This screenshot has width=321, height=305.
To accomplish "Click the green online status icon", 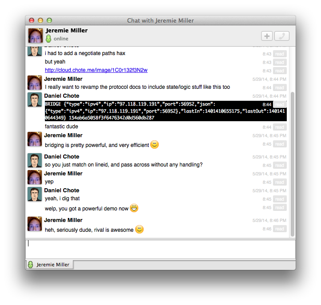I will [48, 39].
